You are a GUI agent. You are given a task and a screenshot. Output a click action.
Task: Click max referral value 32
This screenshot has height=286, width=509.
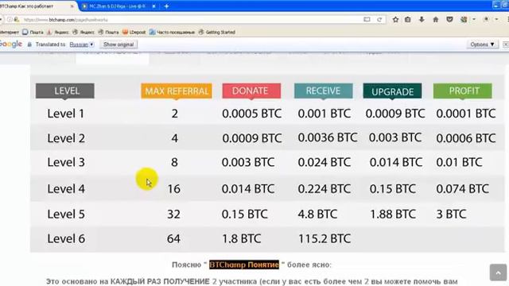point(173,214)
